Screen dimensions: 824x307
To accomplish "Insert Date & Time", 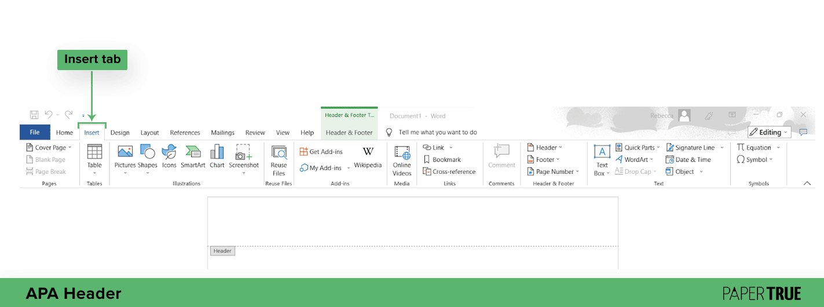I will [x=689, y=160].
